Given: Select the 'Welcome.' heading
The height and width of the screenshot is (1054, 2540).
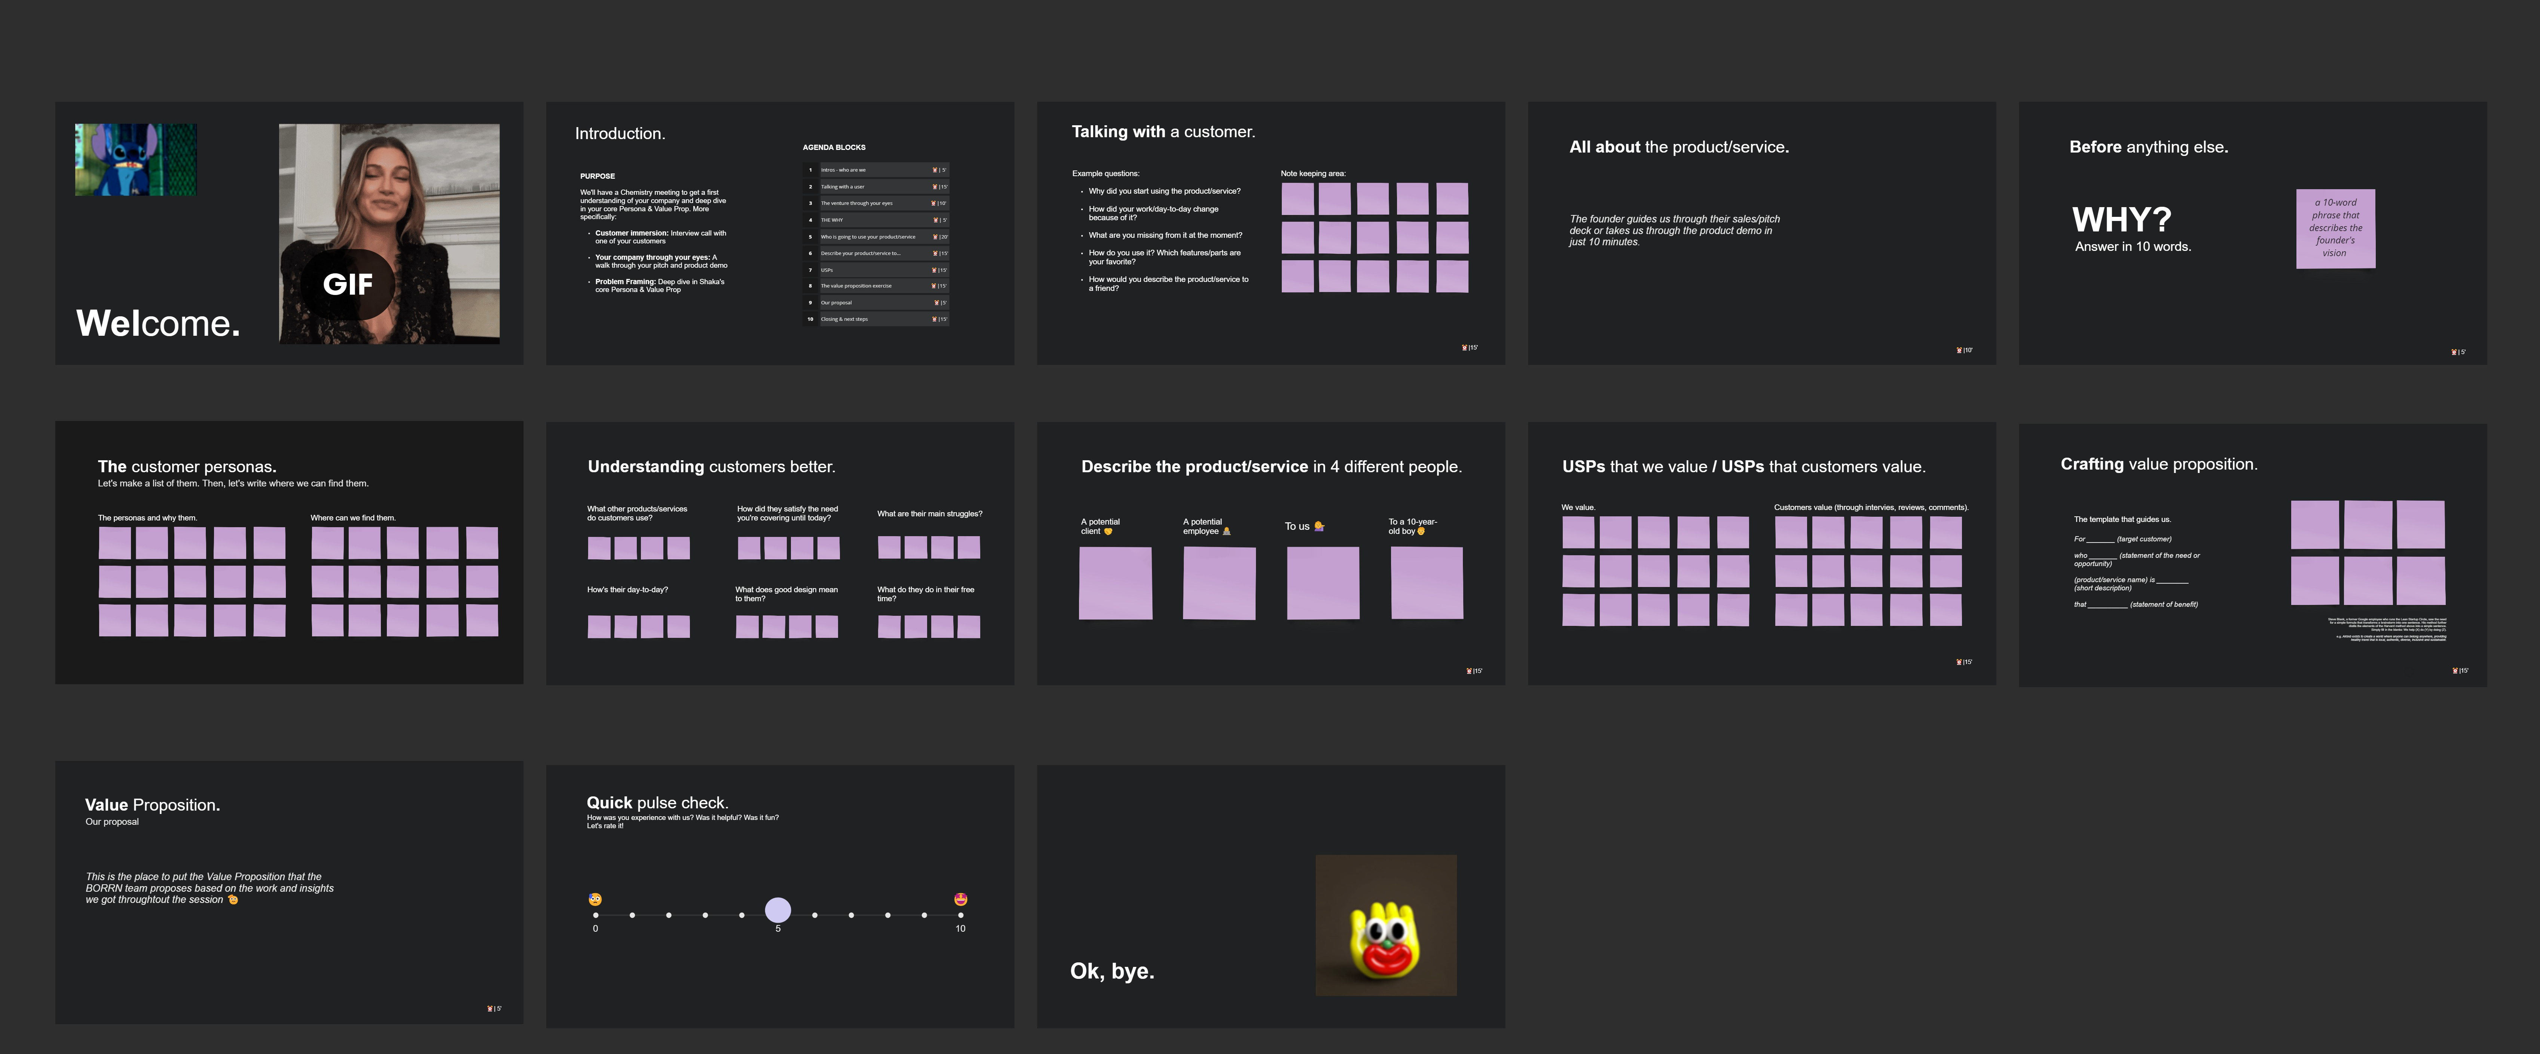Looking at the screenshot, I should click(158, 323).
